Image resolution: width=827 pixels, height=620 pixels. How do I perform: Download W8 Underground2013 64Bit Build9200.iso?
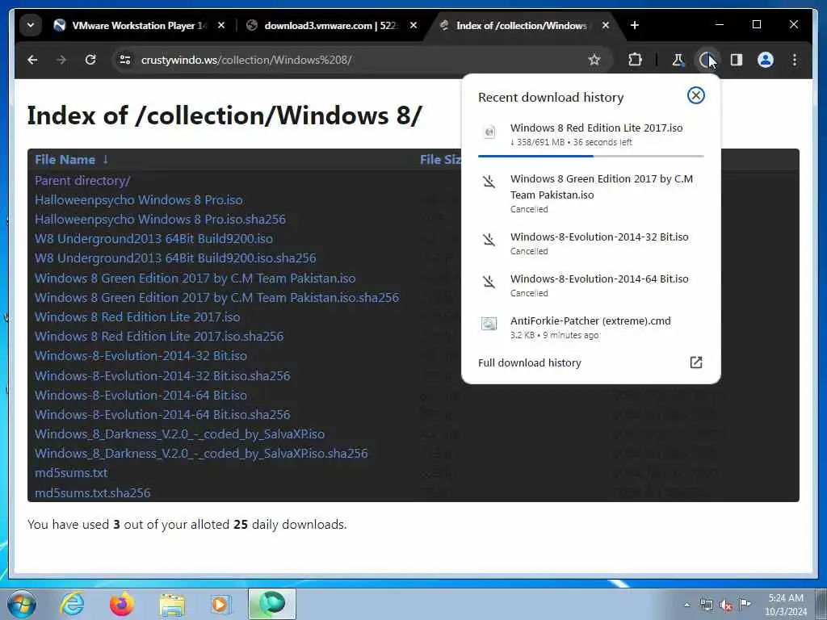click(x=154, y=239)
